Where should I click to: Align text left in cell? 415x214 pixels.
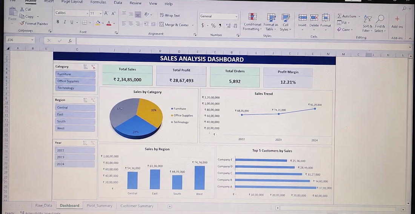click(124, 24)
